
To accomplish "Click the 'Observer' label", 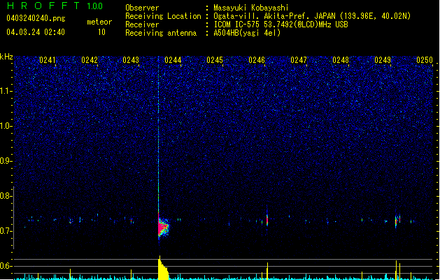I will (x=142, y=8).
